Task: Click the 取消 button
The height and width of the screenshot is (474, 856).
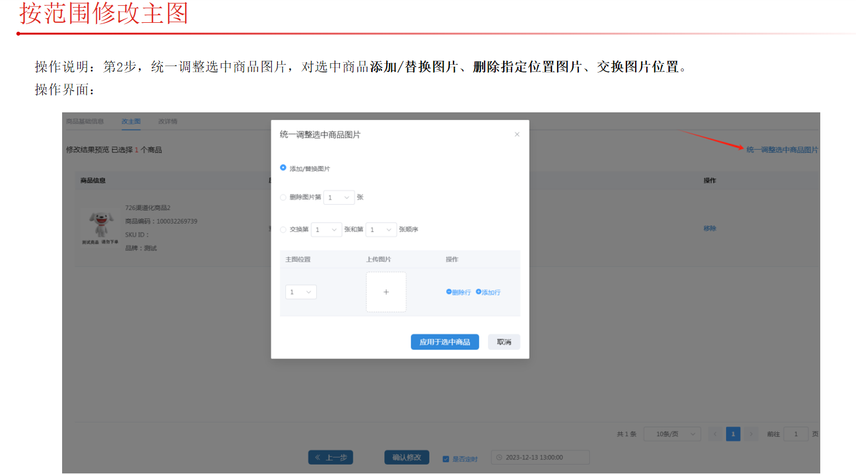Action: [x=504, y=342]
